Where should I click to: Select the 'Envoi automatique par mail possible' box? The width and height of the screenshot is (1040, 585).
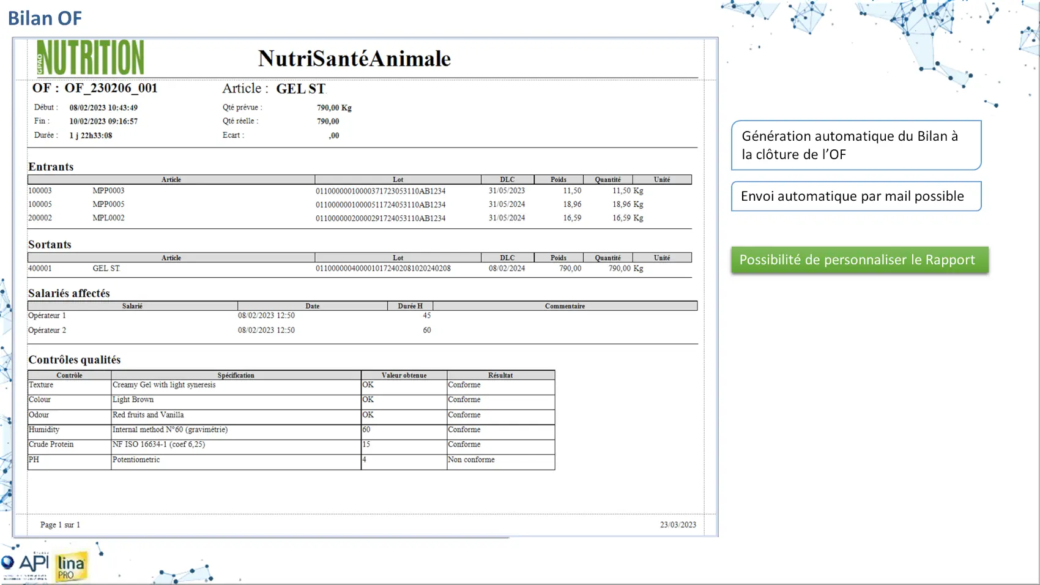[856, 196]
